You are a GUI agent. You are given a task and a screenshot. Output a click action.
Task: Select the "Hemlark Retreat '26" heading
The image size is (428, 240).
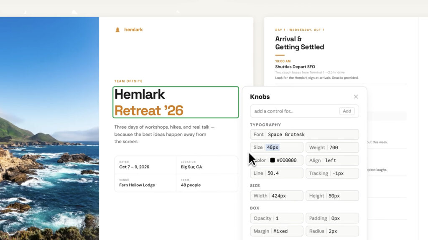point(176,102)
